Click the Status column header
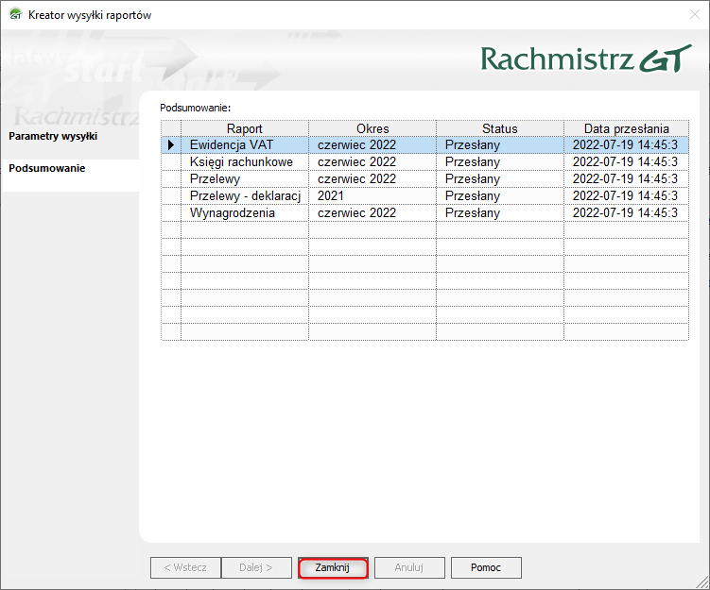 point(500,128)
